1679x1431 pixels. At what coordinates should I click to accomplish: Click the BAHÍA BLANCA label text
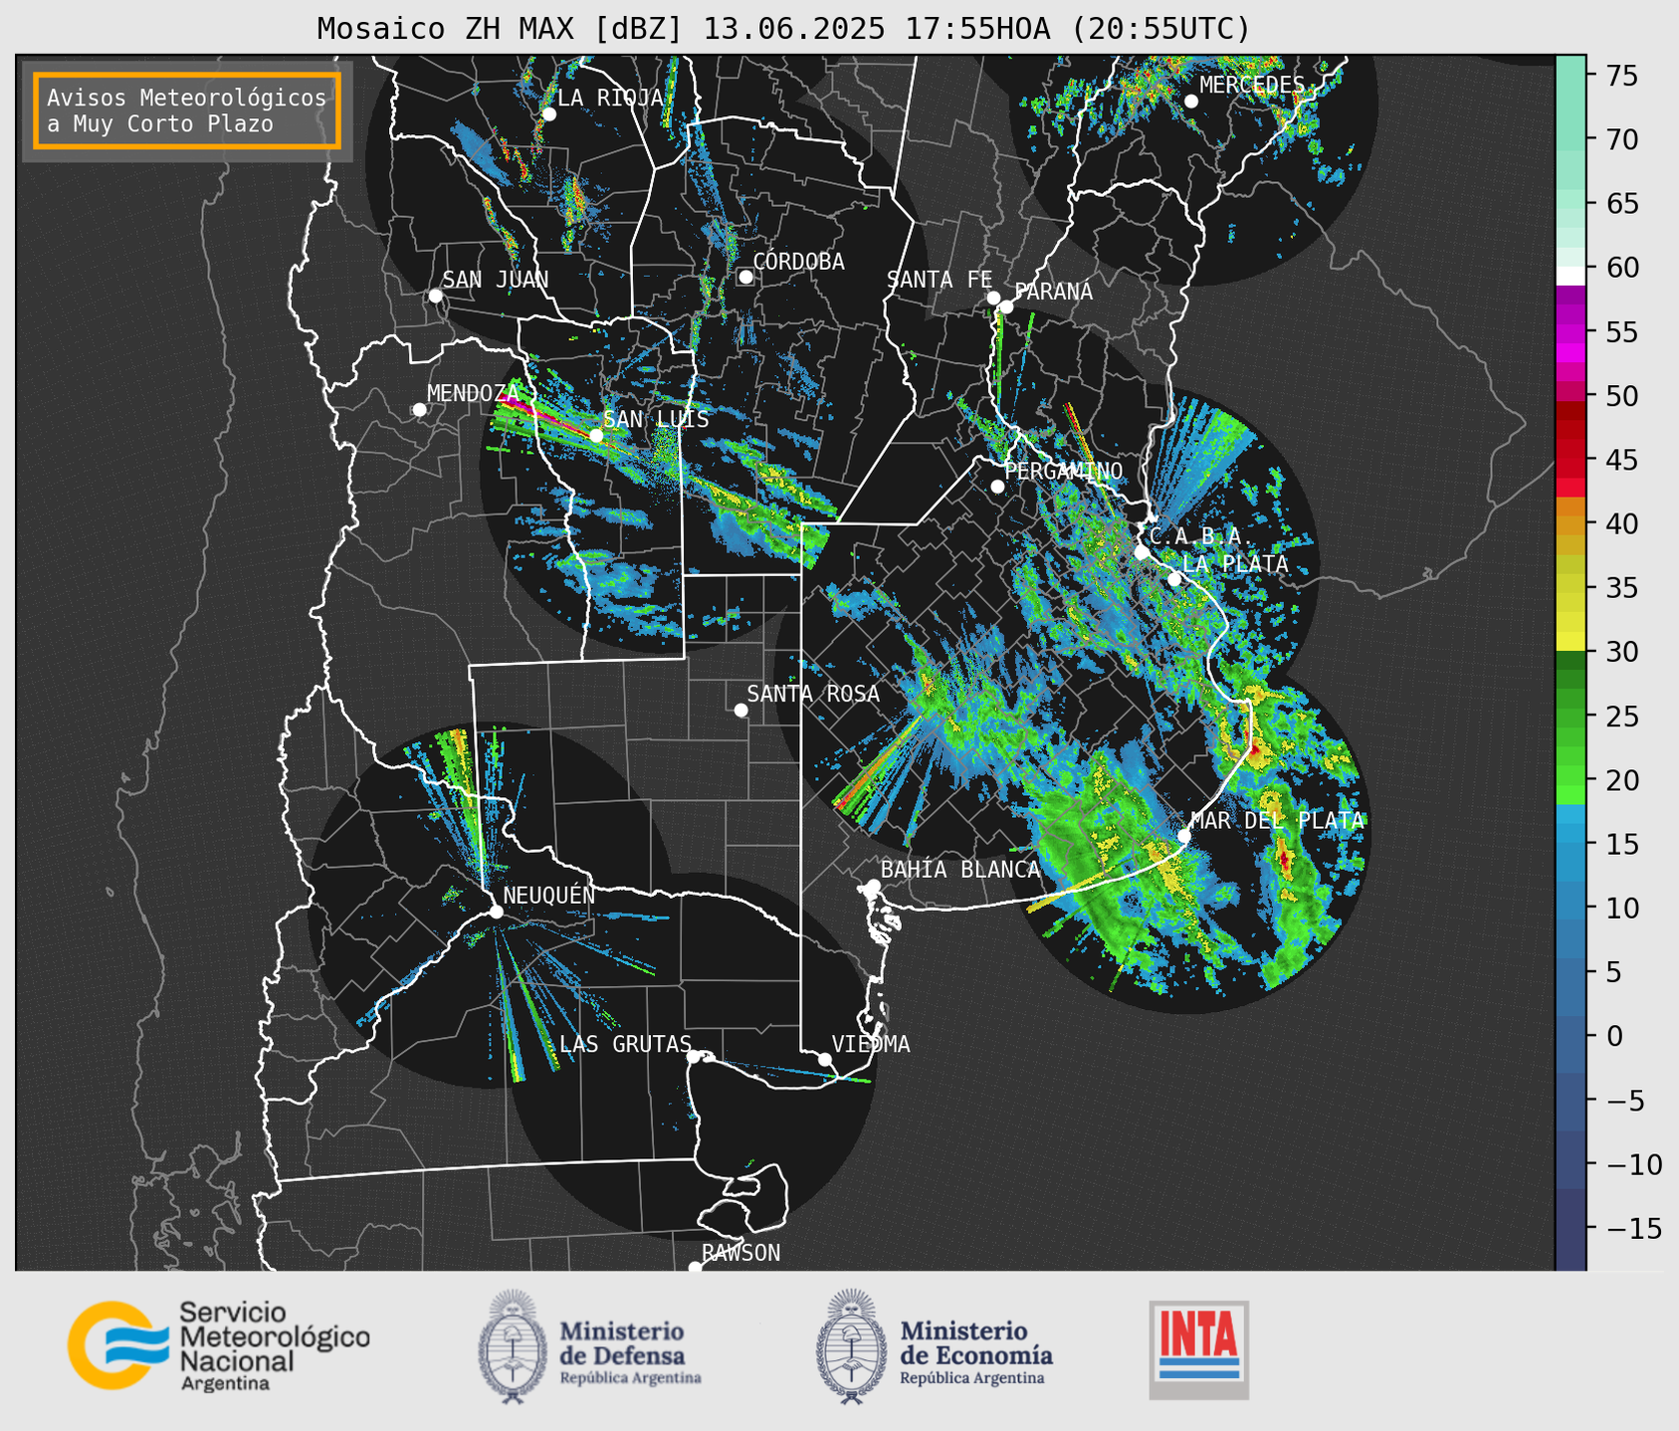tap(960, 870)
